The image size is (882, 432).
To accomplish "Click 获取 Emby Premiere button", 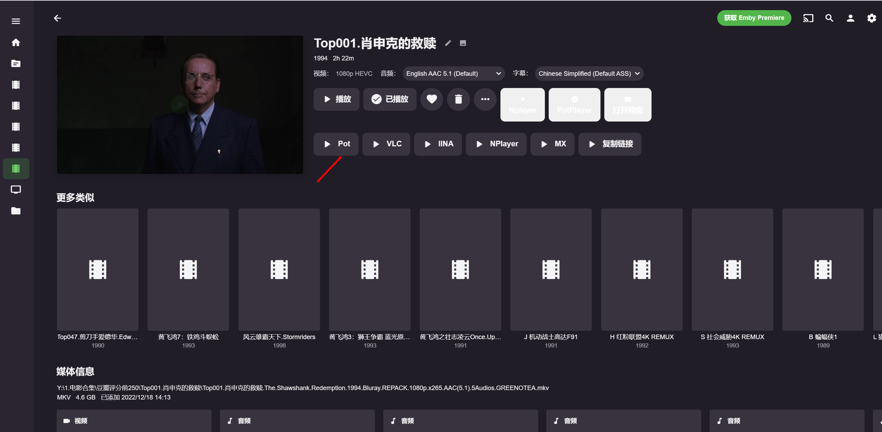I will [x=754, y=18].
